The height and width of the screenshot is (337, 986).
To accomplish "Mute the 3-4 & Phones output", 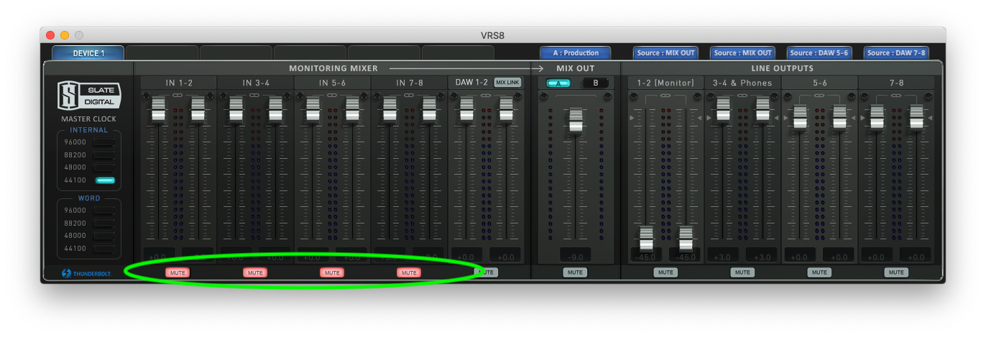I will point(742,273).
